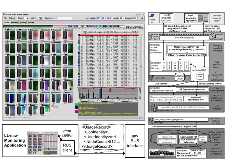Select the large green segment in usage bar
The width and height of the screenshot is (225, 163).
pyautogui.click(x=28, y=26)
